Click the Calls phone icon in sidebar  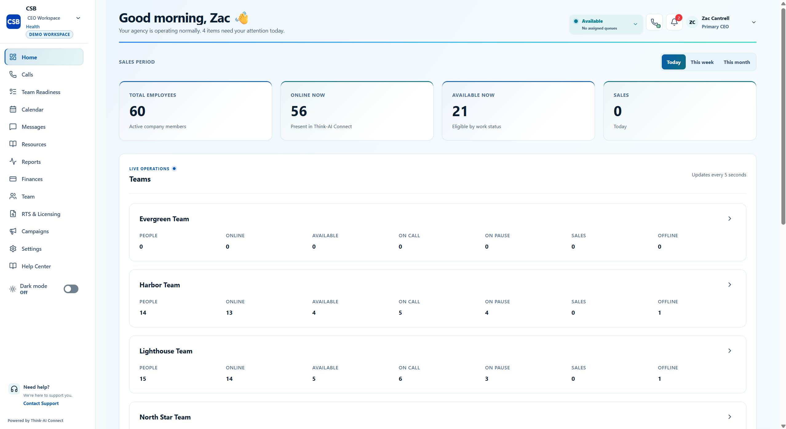pyautogui.click(x=13, y=74)
